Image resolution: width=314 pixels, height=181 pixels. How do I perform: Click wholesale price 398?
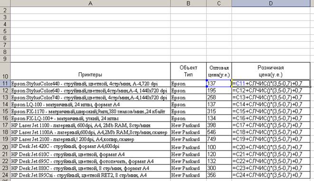[219, 125]
